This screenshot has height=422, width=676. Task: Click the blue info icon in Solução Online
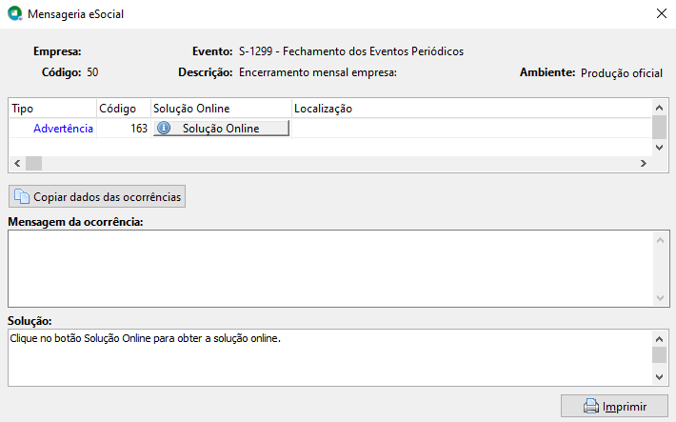pyautogui.click(x=164, y=128)
